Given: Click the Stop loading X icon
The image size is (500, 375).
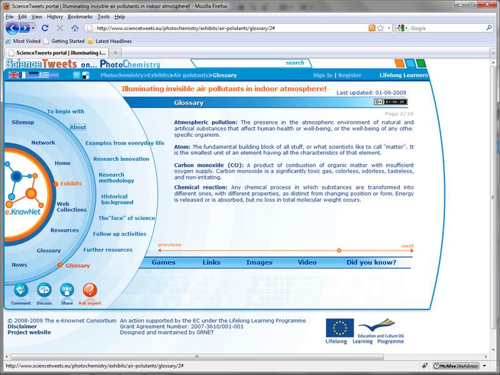Looking at the screenshot, I should pos(59,28).
